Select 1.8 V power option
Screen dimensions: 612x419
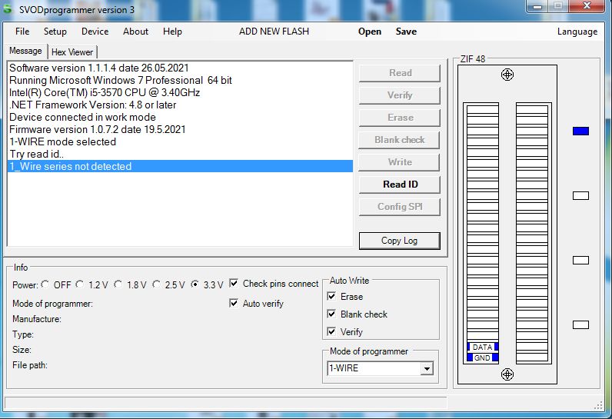click(x=118, y=284)
